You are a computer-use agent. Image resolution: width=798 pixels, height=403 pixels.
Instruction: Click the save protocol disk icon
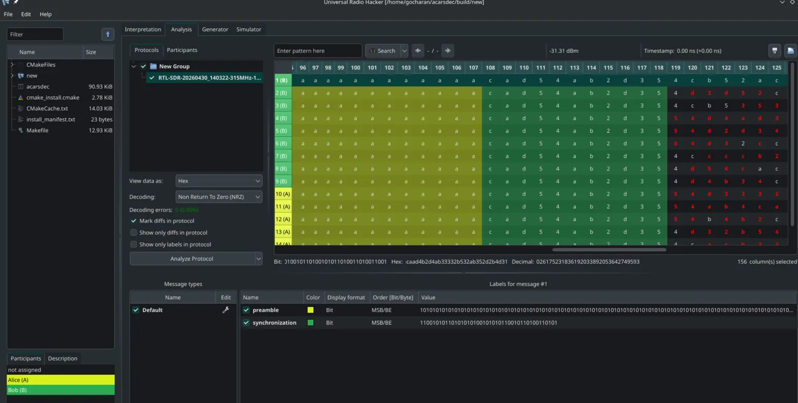(774, 50)
